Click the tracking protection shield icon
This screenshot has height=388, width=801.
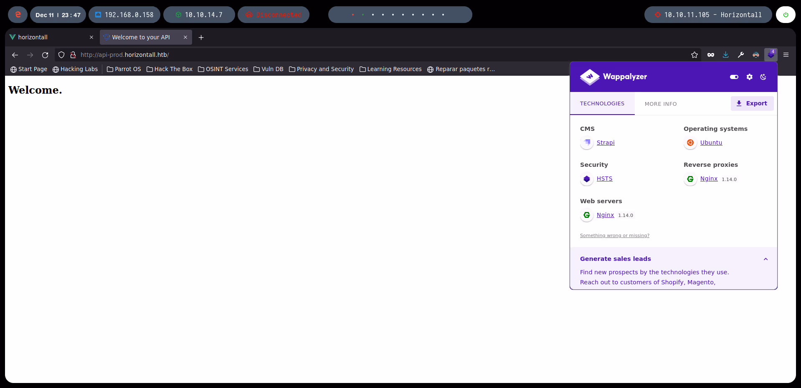(x=61, y=55)
